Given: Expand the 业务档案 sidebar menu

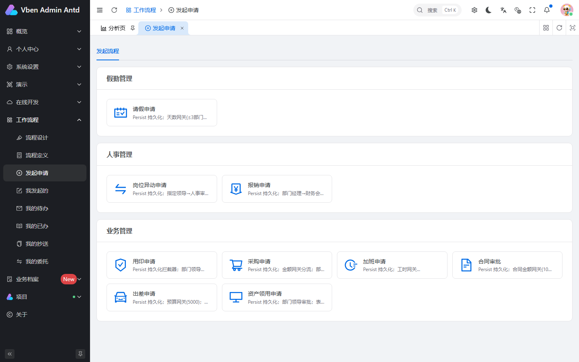Looking at the screenshot, I should [45, 279].
